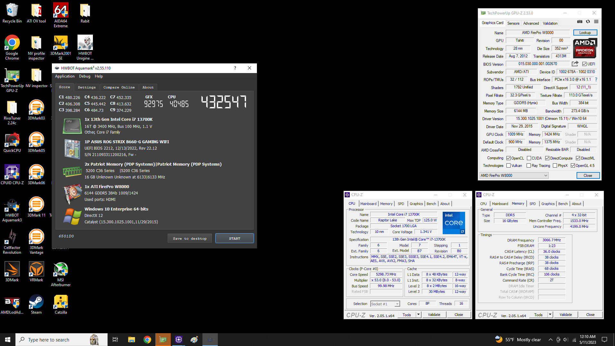Switch to Mainboard tab in CPU-Z CPU window
Screen dimensions: 615x346
[x=368, y=204]
